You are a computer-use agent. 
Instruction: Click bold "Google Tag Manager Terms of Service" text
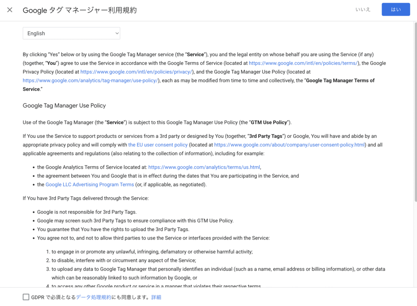tap(340, 81)
